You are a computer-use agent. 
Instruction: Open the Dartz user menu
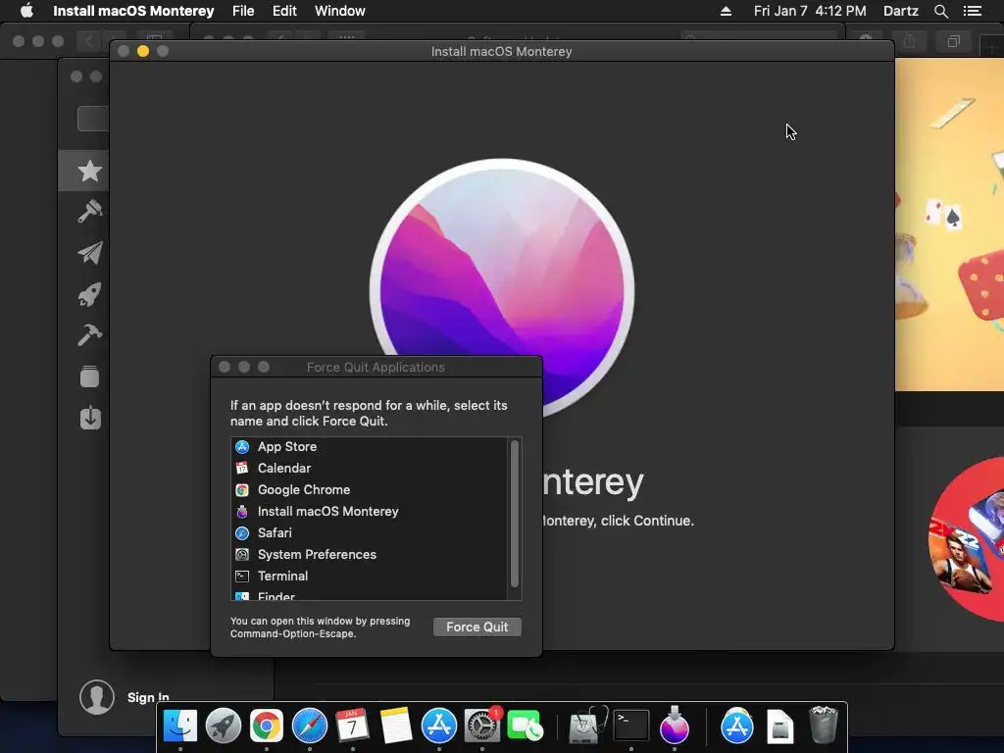[x=901, y=11]
